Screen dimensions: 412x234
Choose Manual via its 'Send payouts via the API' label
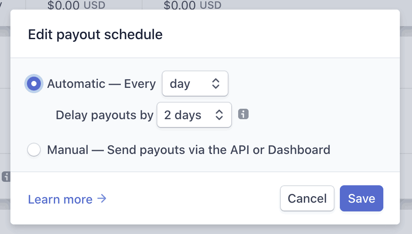point(188,150)
